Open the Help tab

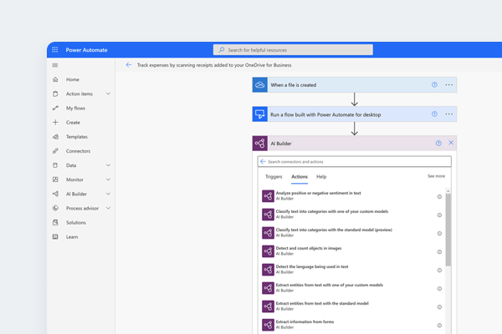(321, 176)
